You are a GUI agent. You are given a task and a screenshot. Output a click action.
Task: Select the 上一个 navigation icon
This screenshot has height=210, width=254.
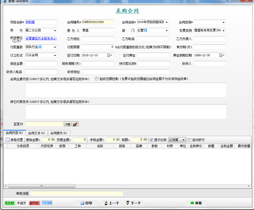[106, 203]
